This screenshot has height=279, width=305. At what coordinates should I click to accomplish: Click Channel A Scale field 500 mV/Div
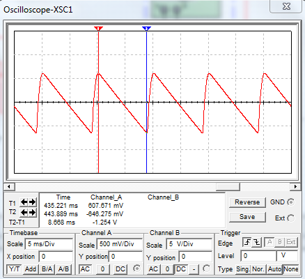pos(119,244)
